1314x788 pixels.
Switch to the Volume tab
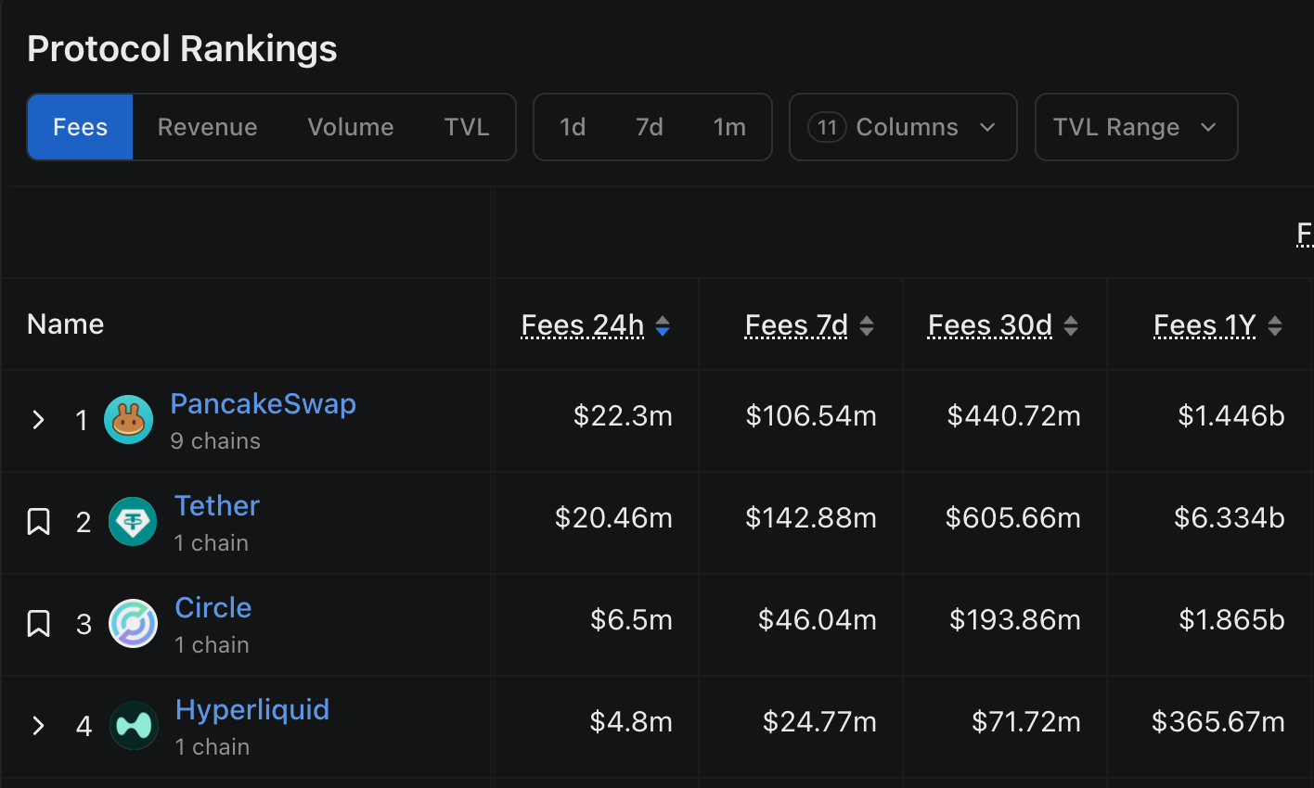coord(351,127)
